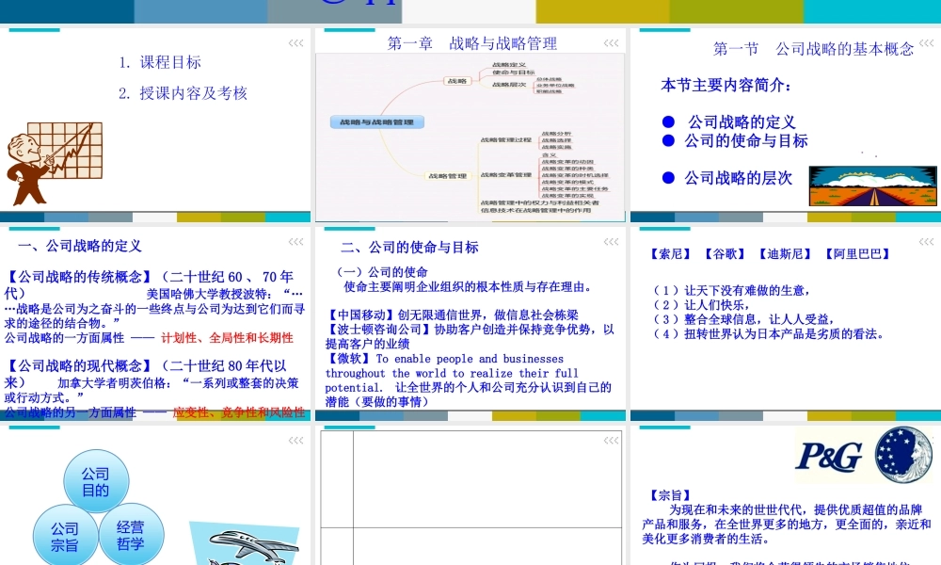The image size is (941, 565).
Task: Click the 战略管理过程 branch in the mind map
Action: coord(505,139)
